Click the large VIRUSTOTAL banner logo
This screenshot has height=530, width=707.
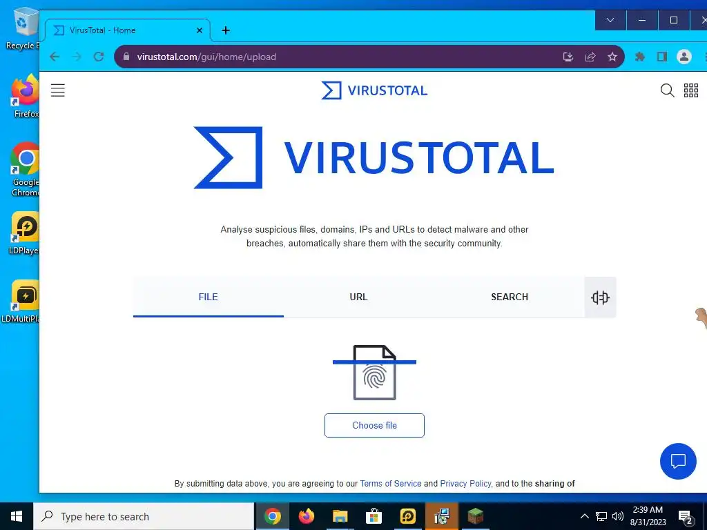pos(374,158)
